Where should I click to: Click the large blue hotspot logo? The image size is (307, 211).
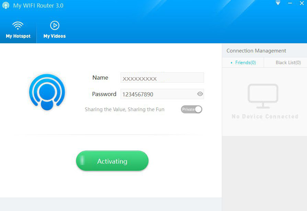(47, 92)
